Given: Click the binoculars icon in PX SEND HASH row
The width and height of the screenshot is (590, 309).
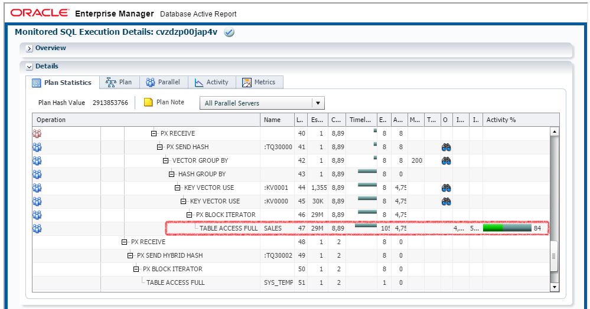Looking at the screenshot, I should pyautogui.click(x=446, y=147).
